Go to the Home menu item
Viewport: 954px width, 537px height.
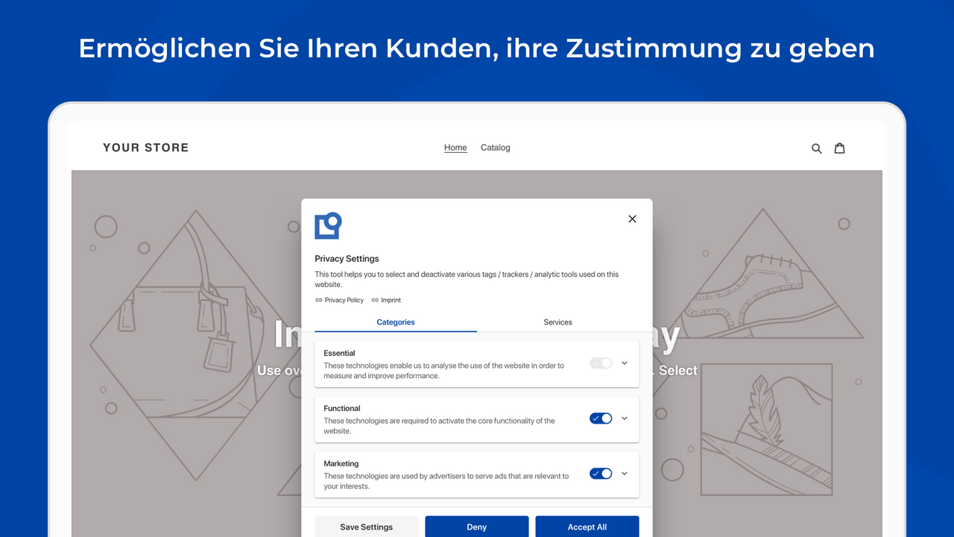click(x=455, y=148)
